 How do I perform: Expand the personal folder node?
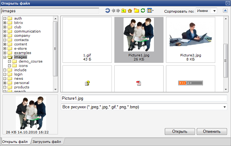[x=5, y=83]
